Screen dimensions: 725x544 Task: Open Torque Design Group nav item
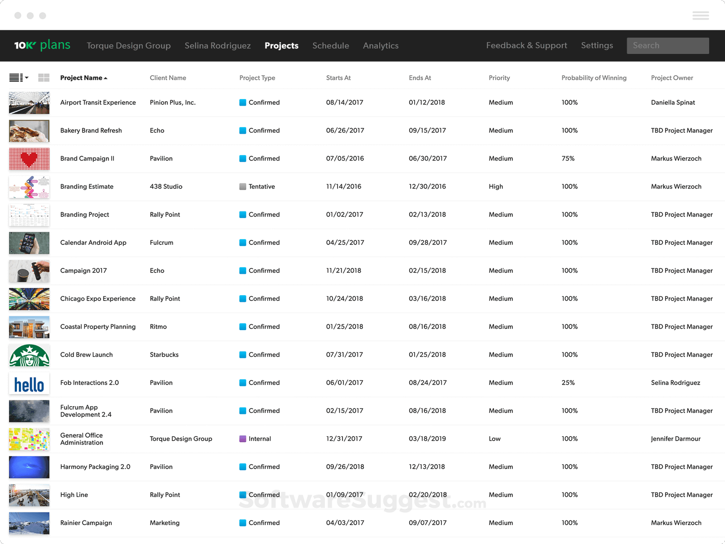129,46
